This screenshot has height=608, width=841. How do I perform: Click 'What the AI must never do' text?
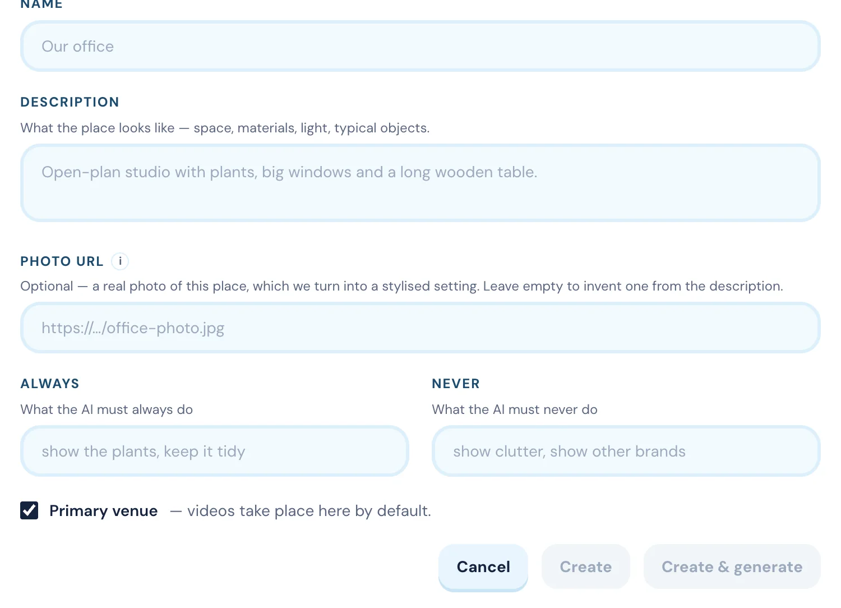pyautogui.click(x=515, y=409)
